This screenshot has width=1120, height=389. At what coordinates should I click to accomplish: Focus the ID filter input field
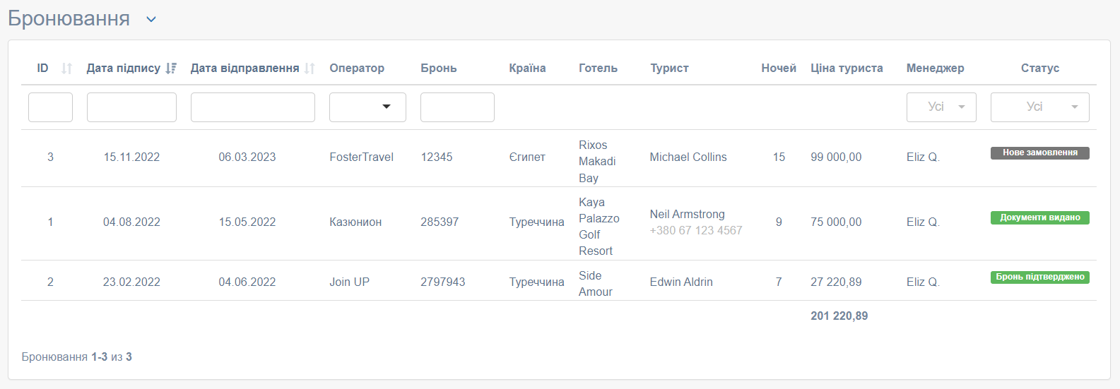point(50,107)
